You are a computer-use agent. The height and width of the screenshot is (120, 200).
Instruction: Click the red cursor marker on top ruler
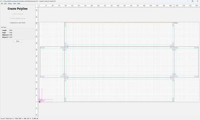tap(174, 6)
